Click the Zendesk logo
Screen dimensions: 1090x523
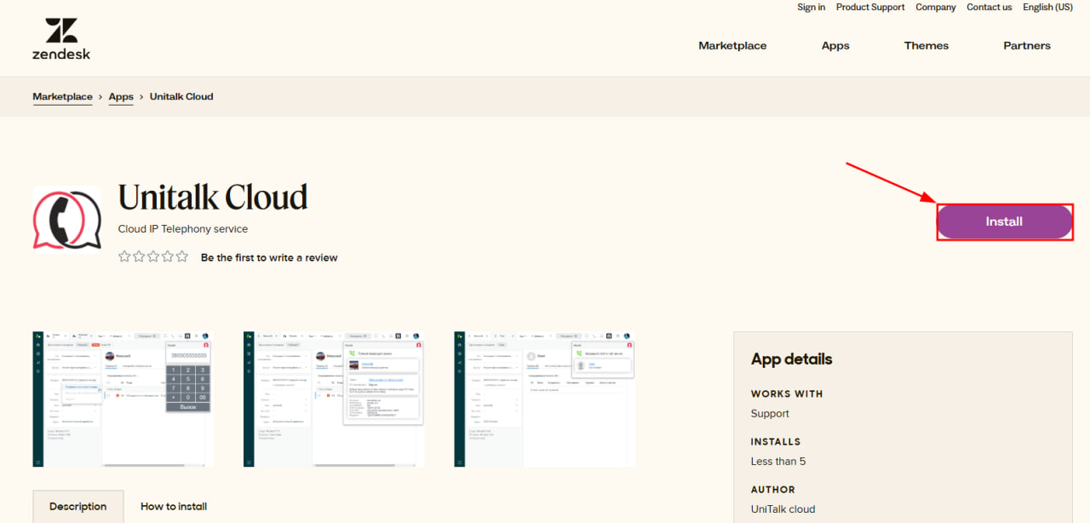(x=61, y=39)
